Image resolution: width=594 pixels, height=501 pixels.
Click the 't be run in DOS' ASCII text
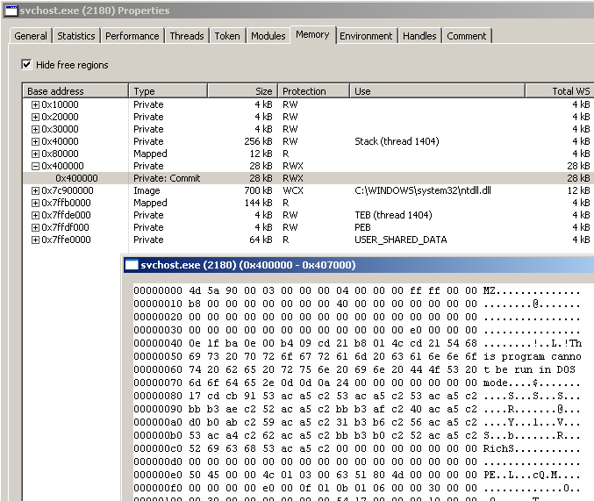point(529,369)
